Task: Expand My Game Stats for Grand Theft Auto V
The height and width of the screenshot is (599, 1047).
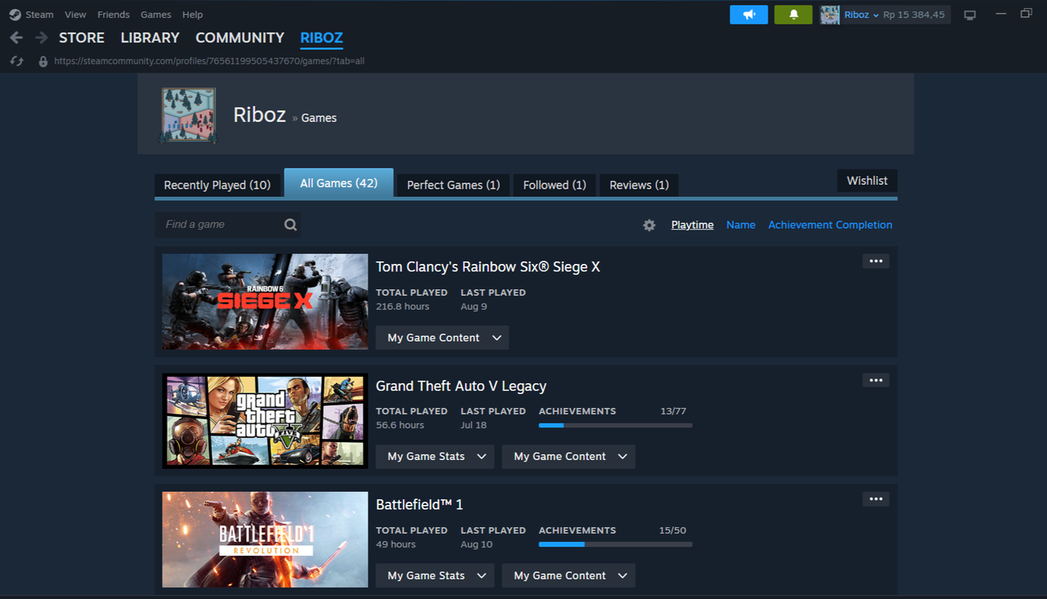Action: (435, 456)
